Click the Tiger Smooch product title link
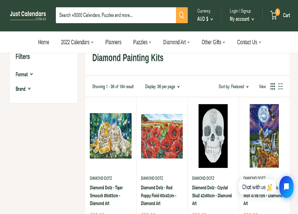This screenshot has width=298, height=214. [x=107, y=195]
